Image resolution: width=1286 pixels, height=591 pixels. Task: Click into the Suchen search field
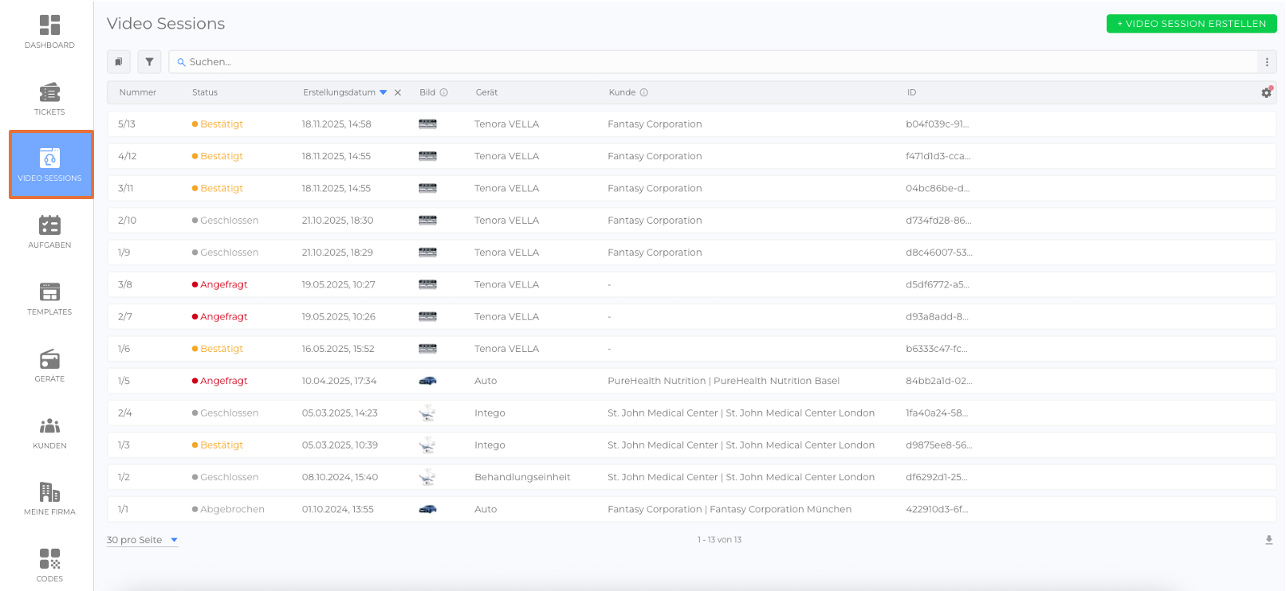pos(710,61)
